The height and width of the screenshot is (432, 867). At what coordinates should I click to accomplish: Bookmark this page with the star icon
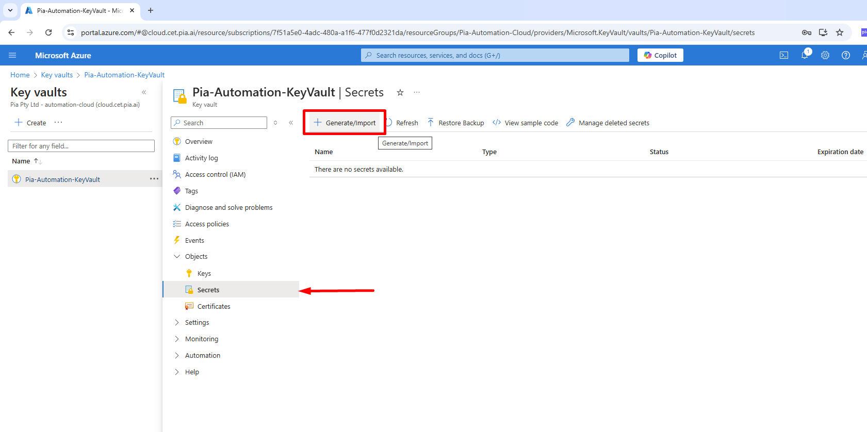tap(840, 32)
